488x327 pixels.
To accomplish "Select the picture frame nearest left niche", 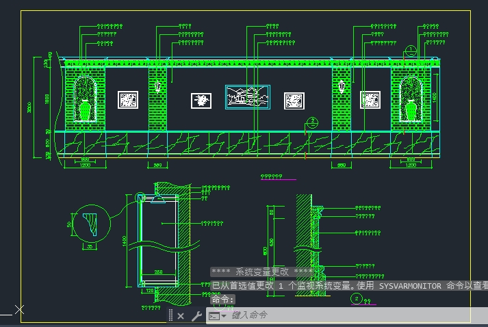I will pos(128,100).
